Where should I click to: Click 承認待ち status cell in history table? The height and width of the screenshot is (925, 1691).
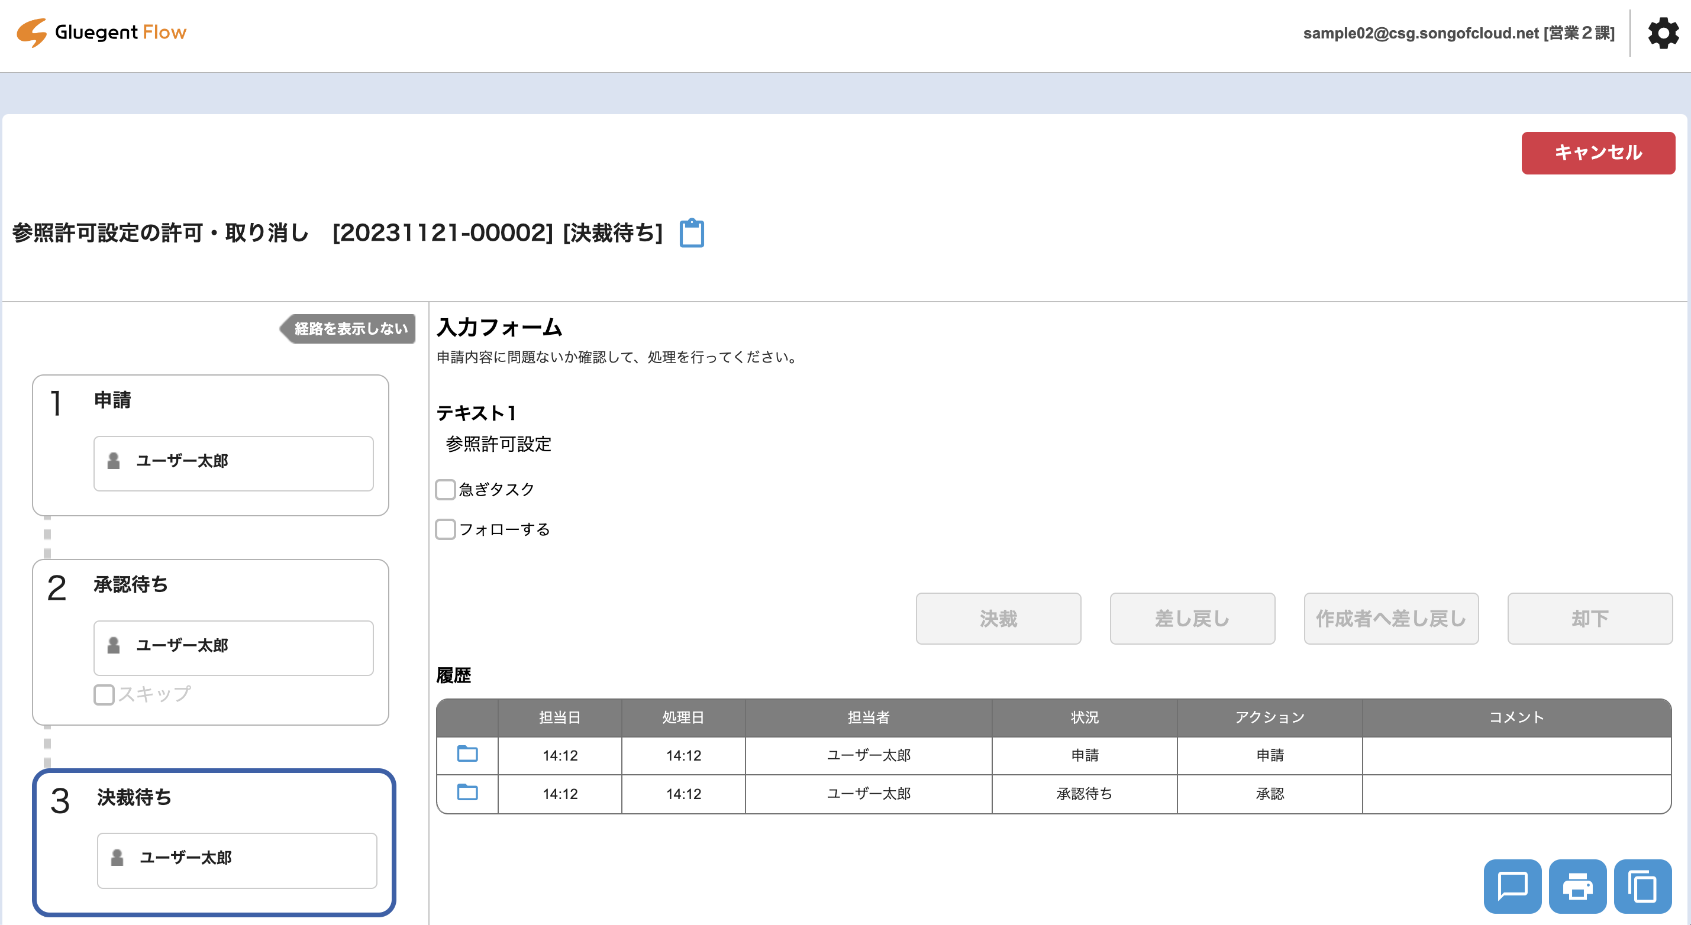pos(1085,794)
